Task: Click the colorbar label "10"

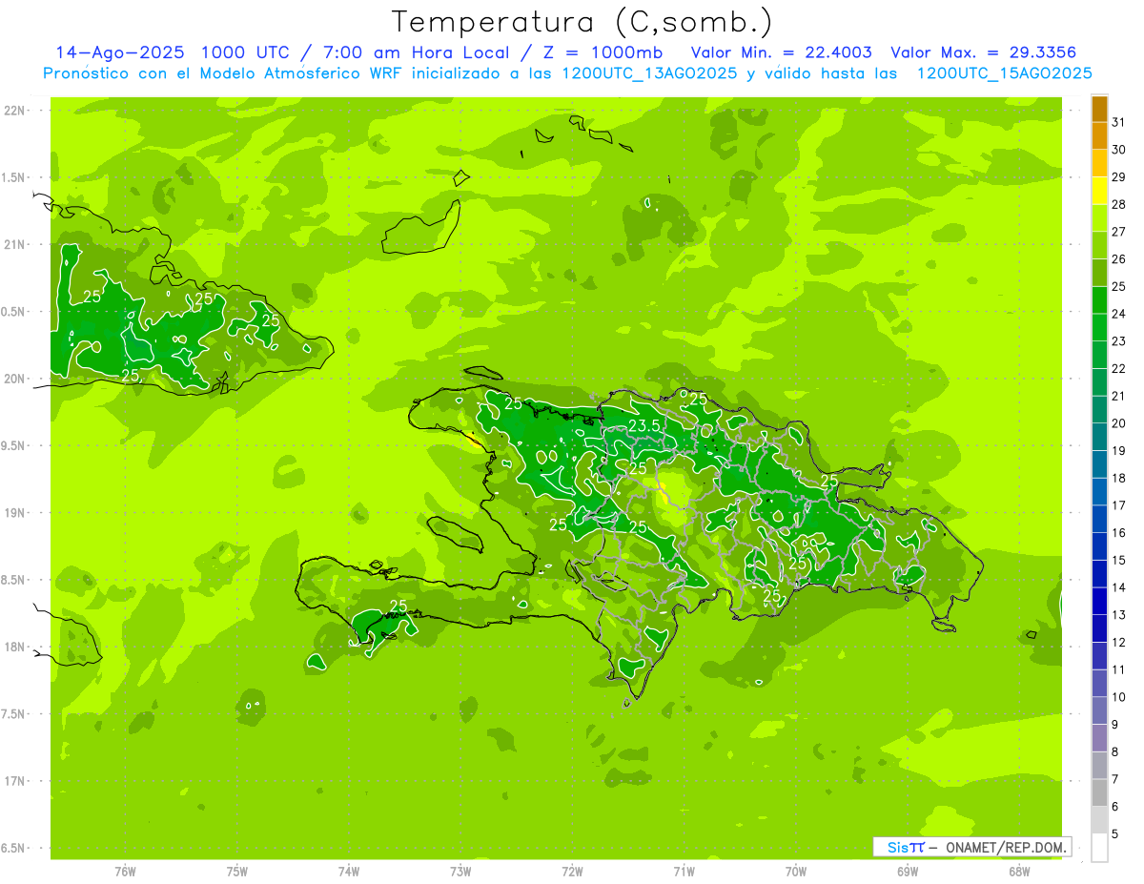Action: 1118,697
